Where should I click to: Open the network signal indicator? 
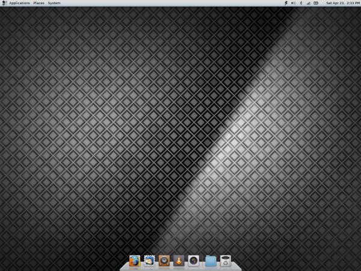(309, 3)
